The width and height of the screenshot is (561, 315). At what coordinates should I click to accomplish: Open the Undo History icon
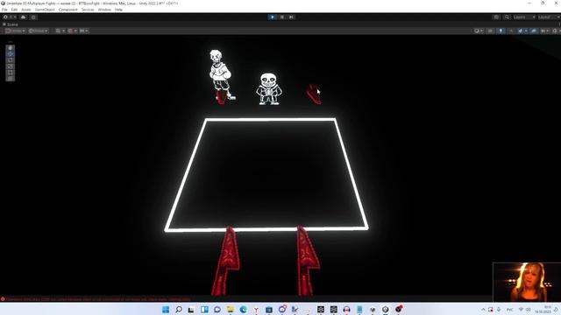pos(496,17)
